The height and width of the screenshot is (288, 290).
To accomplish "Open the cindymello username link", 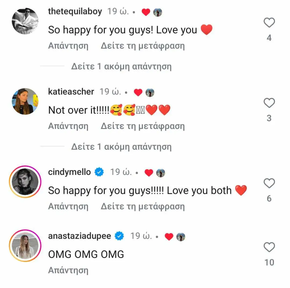I will (x=69, y=172).
